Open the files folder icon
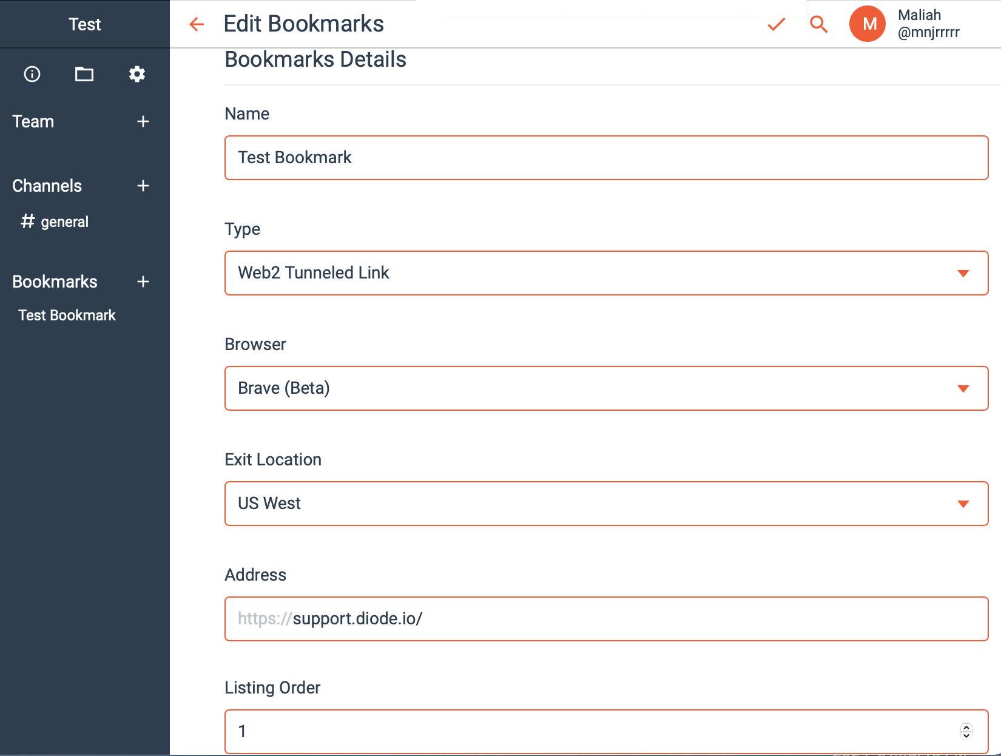The width and height of the screenshot is (1001, 756). [84, 74]
